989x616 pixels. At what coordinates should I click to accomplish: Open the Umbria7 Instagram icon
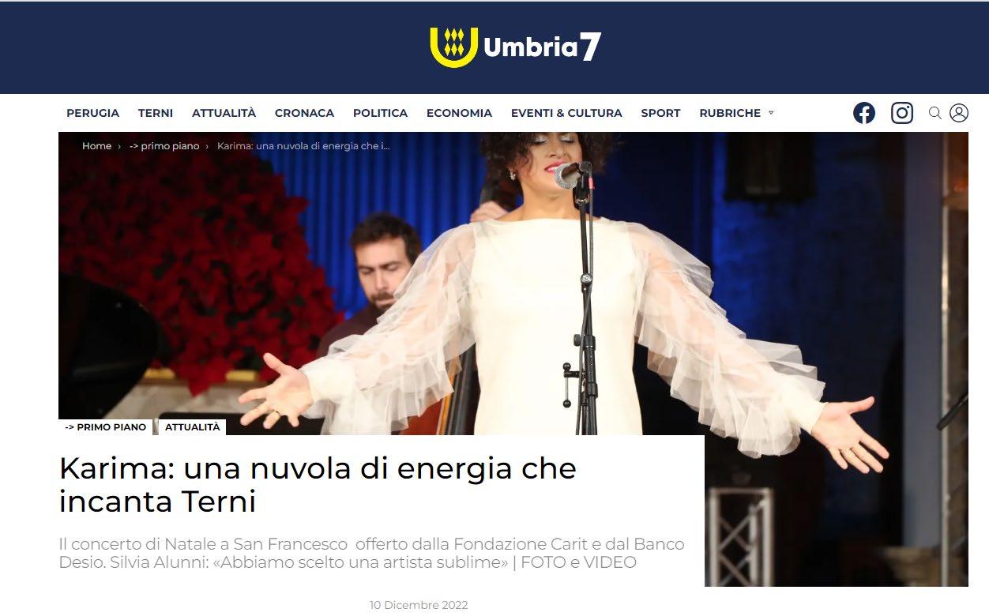tap(902, 113)
